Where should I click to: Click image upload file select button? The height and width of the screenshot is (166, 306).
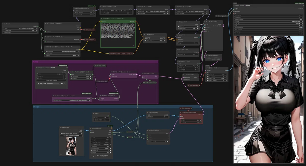[71, 136]
